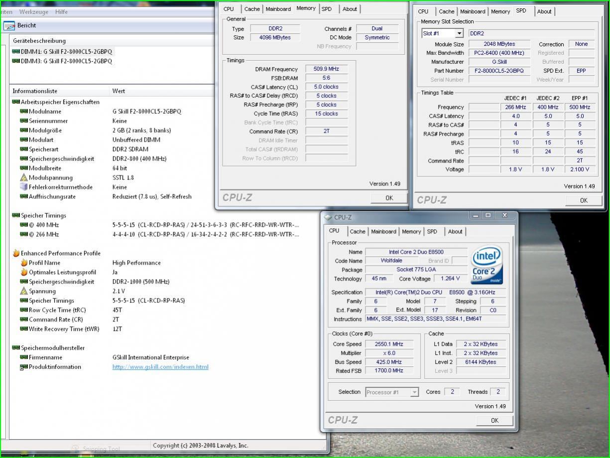Open the About tab in the Memory window
This screenshot has height=458, width=610.
pyautogui.click(x=350, y=9)
